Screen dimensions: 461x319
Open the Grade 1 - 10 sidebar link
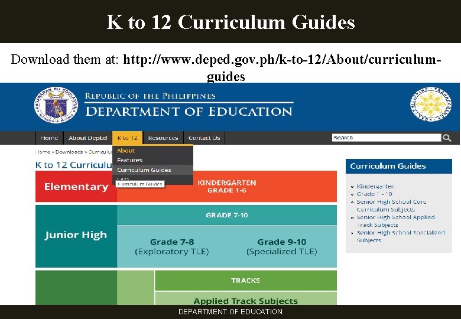[x=374, y=194]
